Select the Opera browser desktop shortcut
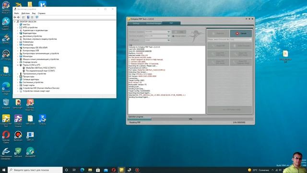Screen dimensions: 307x173 click(x=6, y=136)
